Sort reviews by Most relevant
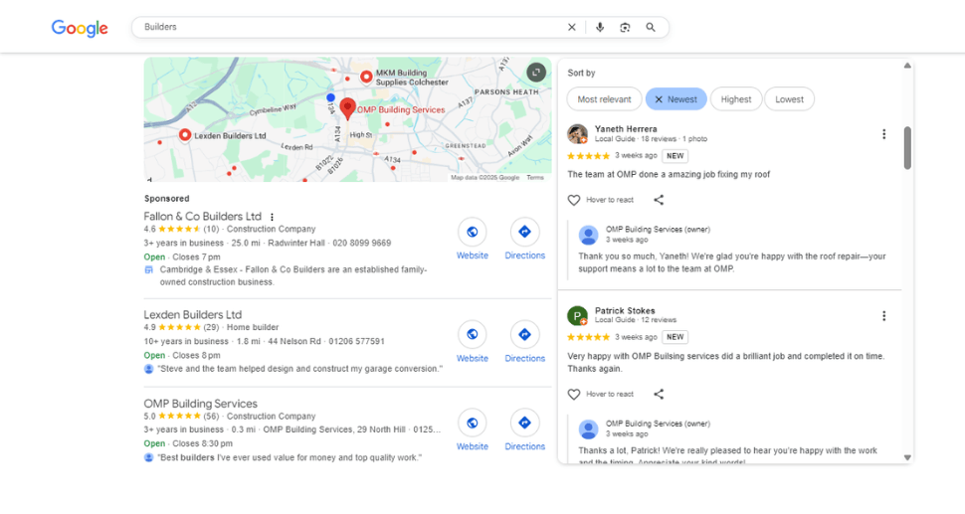 click(604, 99)
